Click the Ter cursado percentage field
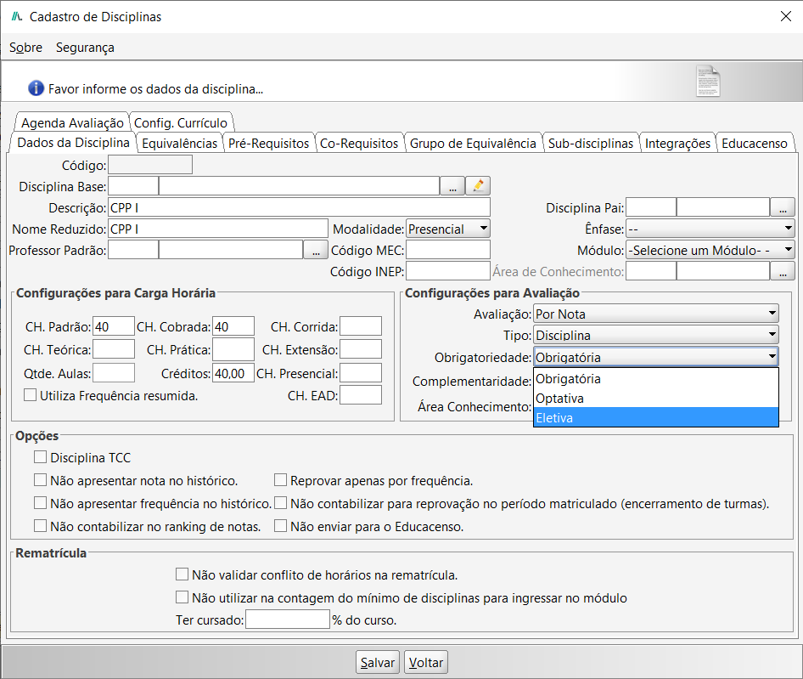Screen dimensions: 803x679 point(288,619)
